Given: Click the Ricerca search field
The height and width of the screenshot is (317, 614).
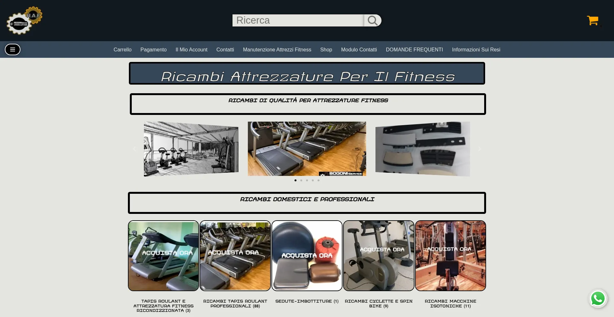Looking at the screenshot, I should coord(298,20).
